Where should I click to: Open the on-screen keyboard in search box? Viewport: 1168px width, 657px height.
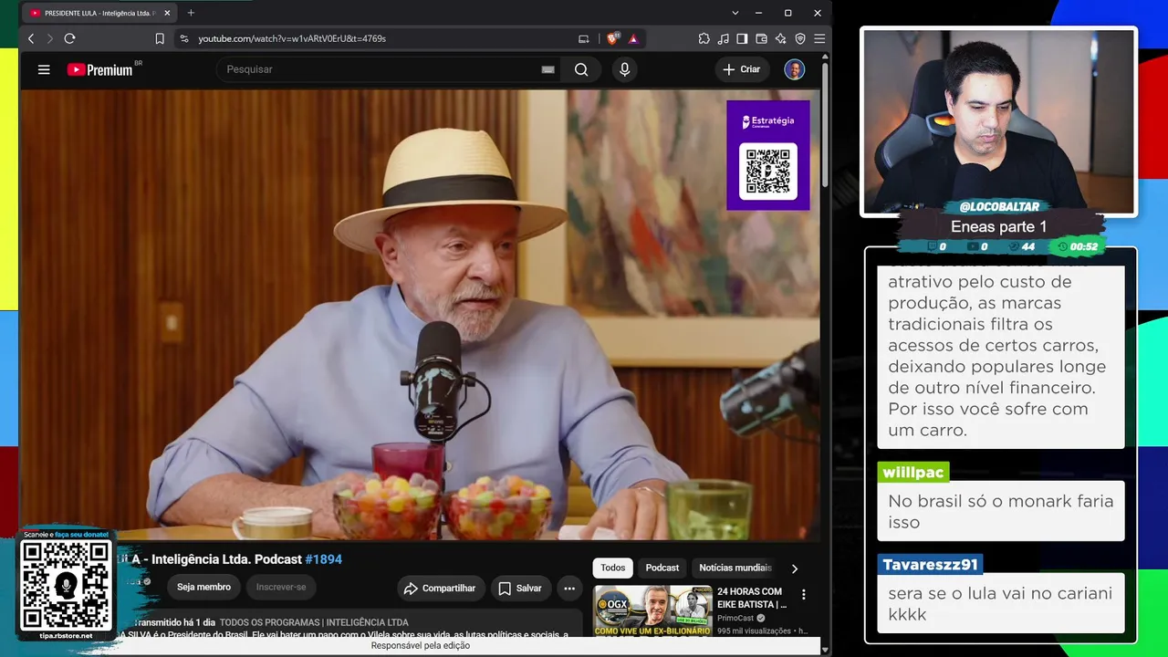coord(547,69)
